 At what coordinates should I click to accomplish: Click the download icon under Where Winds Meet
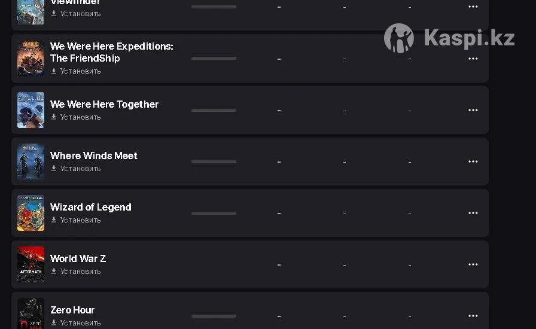[x=54, y=169]
